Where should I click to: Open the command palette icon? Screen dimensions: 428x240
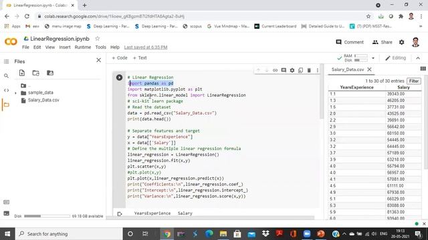point(6,202)
